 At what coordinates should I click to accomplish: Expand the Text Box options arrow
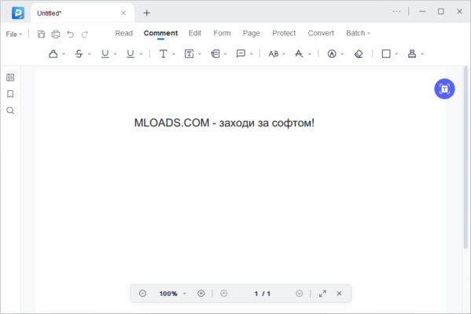pyautogui.click(x=200, y=54)
